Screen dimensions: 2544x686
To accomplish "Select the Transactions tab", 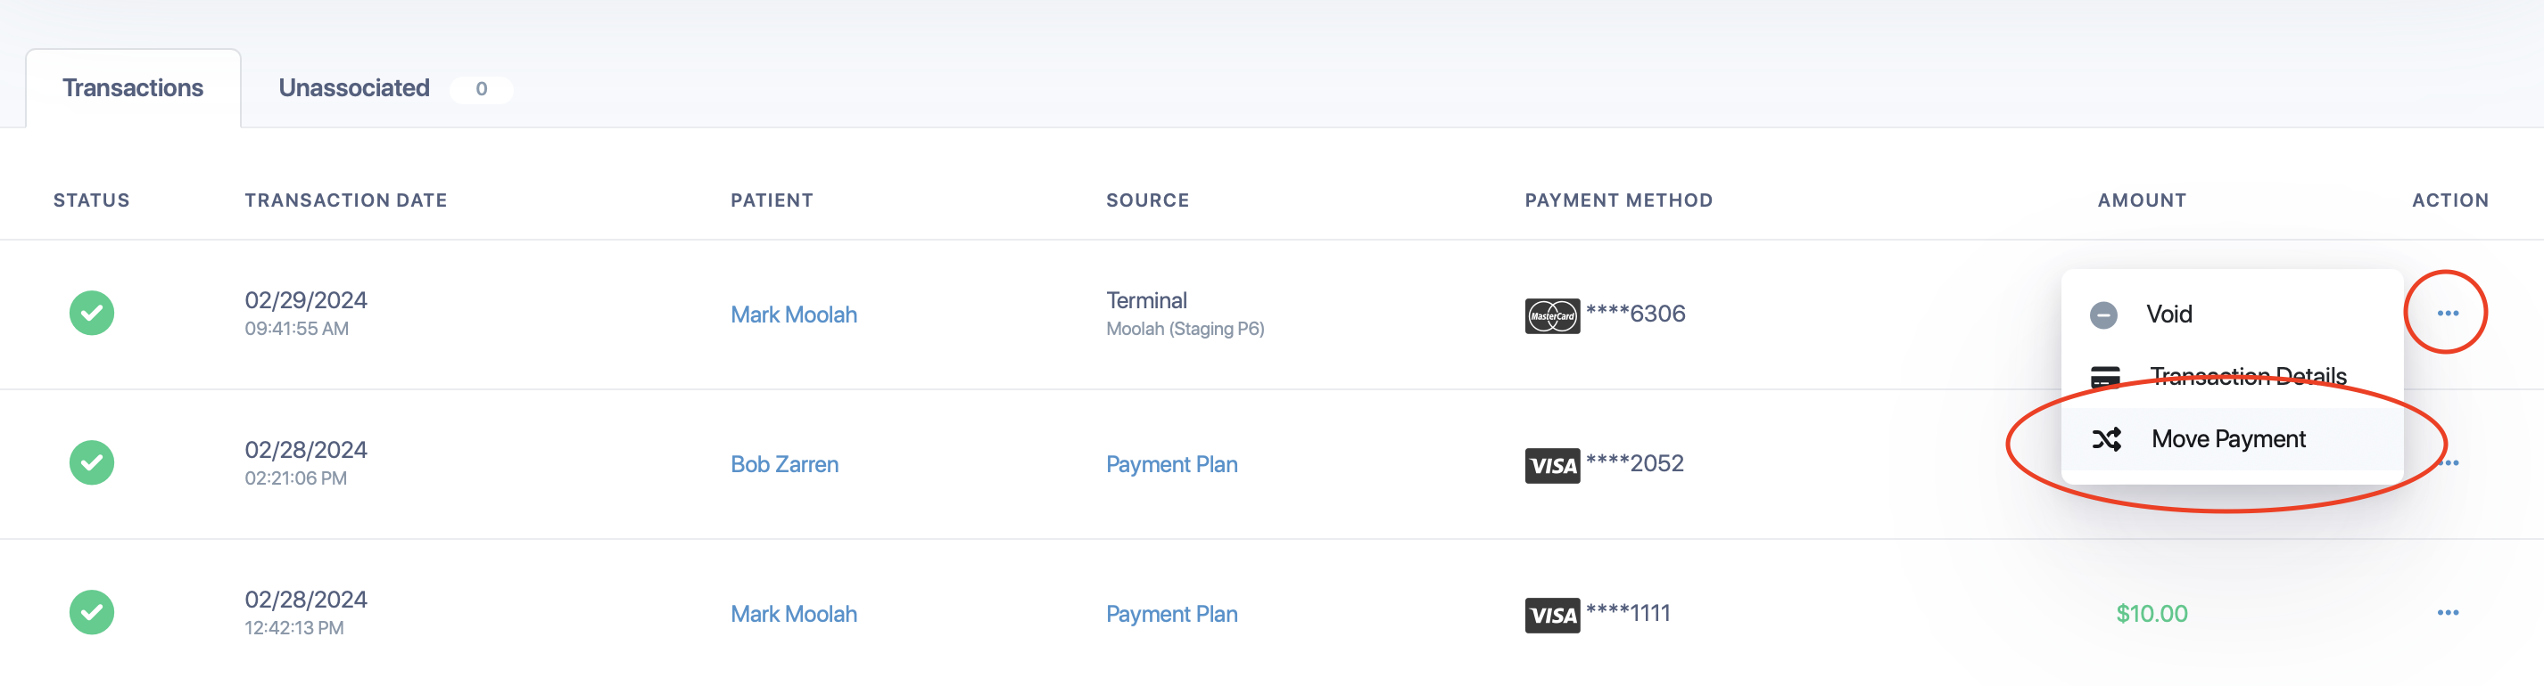I will click(x=133, y=88).
